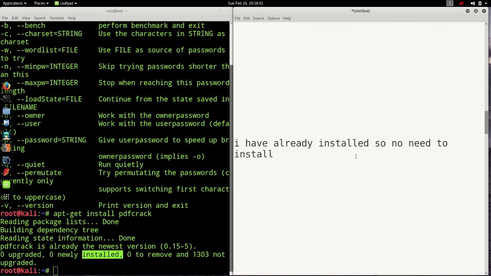Viewport: 491px width, 276px height.
Task: Click 'Run quietly' description text
Action: point(121,164)
